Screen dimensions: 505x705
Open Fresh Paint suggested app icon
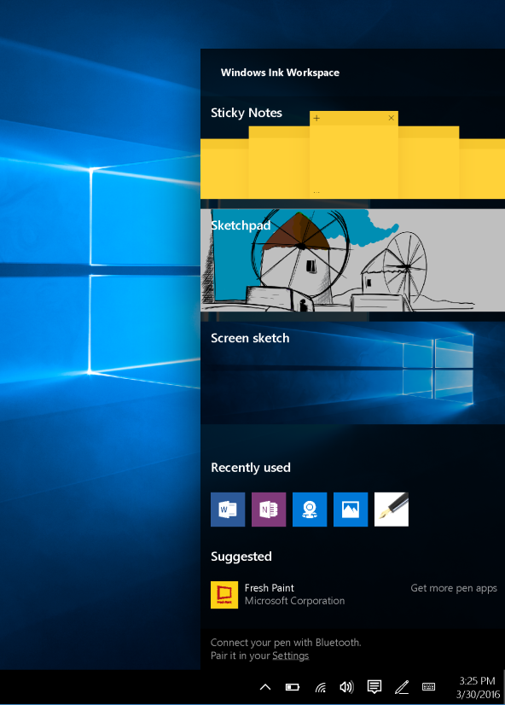tap(224, 595)
